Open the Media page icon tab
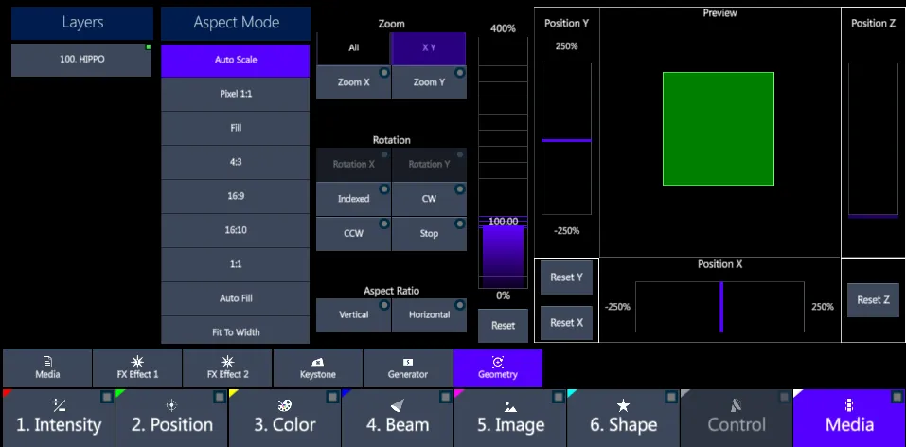Image resolution: width=906 pixels, height=447 pixels. click(x=47, y=367)
